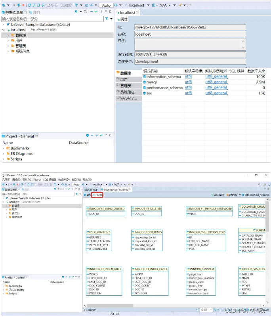Toggle link with editor in upper navigator header

(96, 12)
